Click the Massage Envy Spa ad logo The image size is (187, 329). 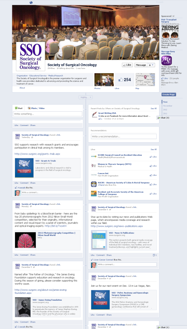(167, 60)
